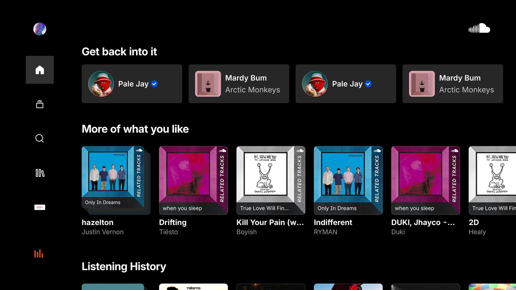Play the first Mardy Bum card

239,84
